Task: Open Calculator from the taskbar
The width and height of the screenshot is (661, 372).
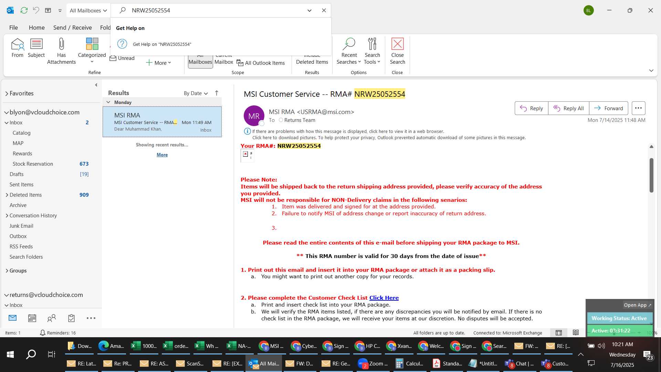Action: tap(409, 364)
